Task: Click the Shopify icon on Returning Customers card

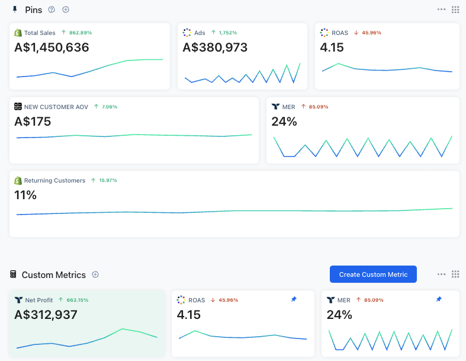Action: click(x=18, y=180)
